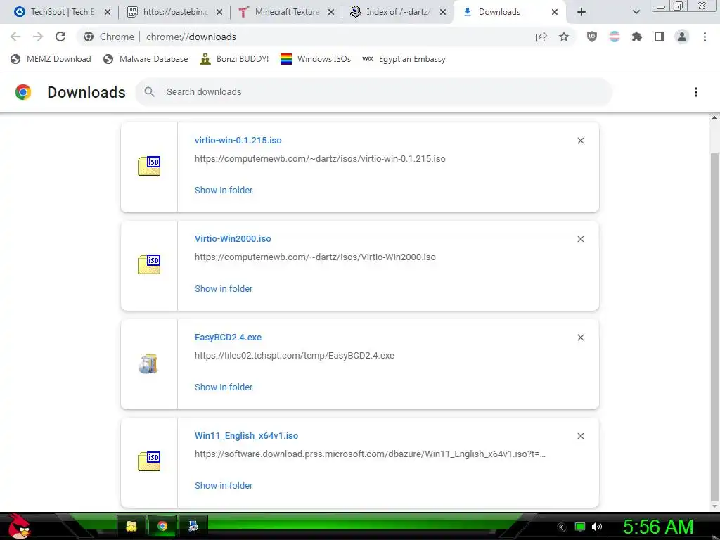Screen dimensions: 720x540
Task: Open the MEMZ Download bookmark
Action: (x=51, y=59)
